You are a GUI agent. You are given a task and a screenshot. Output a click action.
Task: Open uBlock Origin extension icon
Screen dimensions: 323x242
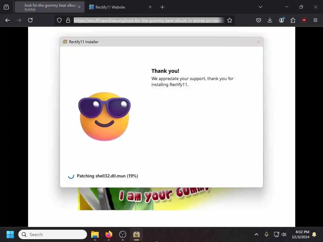(304, 20)
